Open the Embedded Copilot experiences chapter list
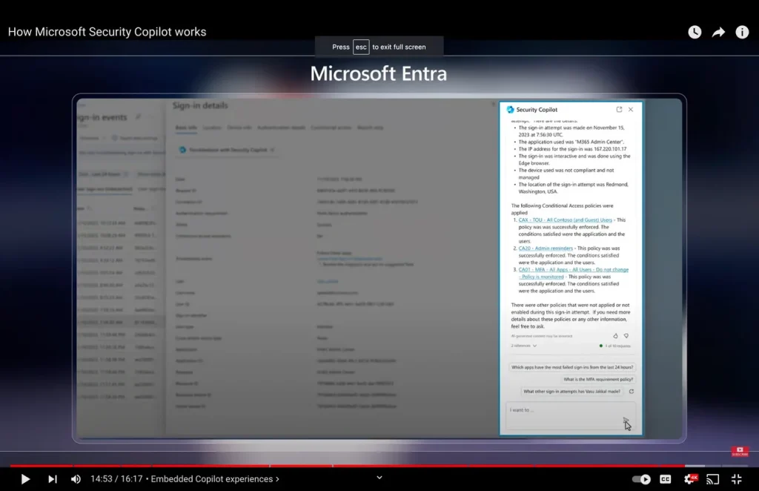This screenshot has height=491, width=759. (x=215, y=479)
